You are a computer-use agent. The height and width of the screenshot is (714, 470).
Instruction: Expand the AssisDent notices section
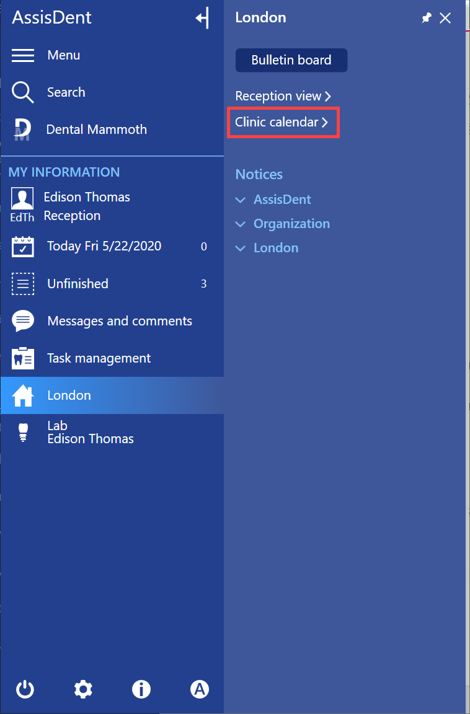pos(273,200)
